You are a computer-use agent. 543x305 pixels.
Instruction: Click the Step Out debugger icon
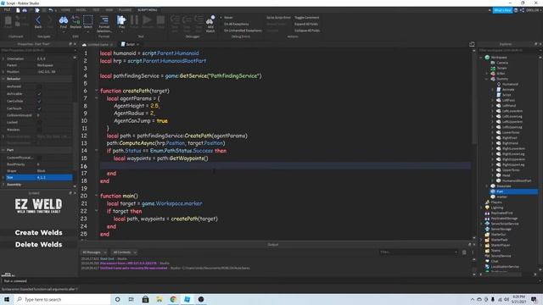click(199, 20)
